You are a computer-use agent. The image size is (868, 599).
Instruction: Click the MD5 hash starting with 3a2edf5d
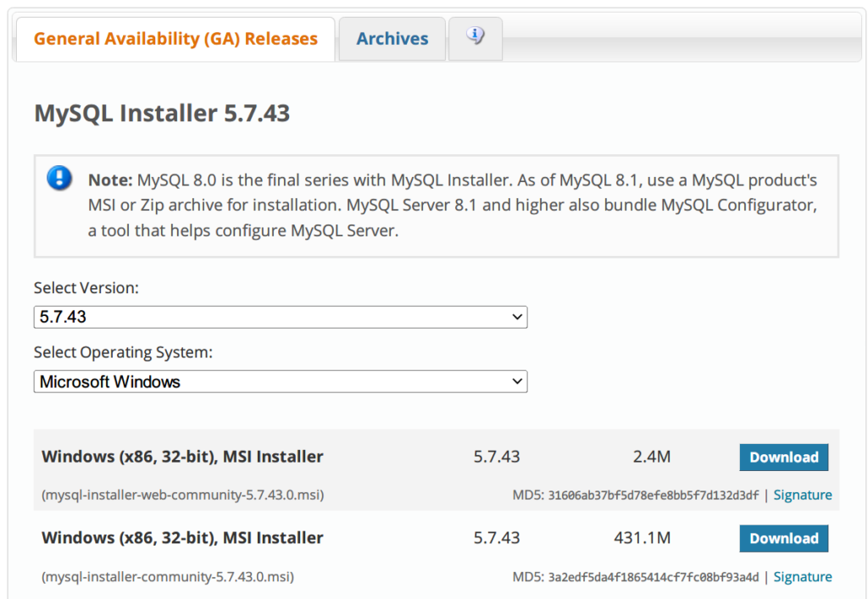[654, 578]
